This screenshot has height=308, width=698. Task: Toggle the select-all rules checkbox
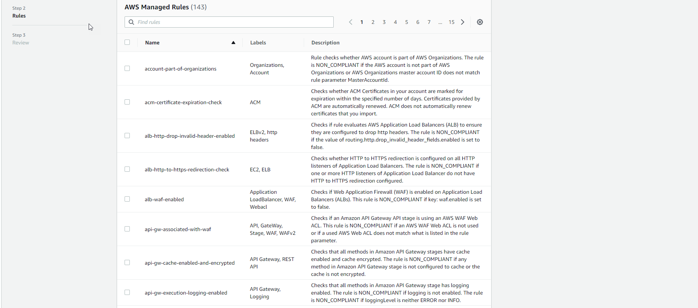(x=127, y=42)
